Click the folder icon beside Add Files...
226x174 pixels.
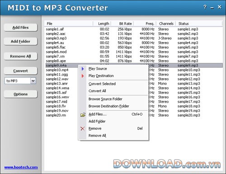click(x=83, y=115)
